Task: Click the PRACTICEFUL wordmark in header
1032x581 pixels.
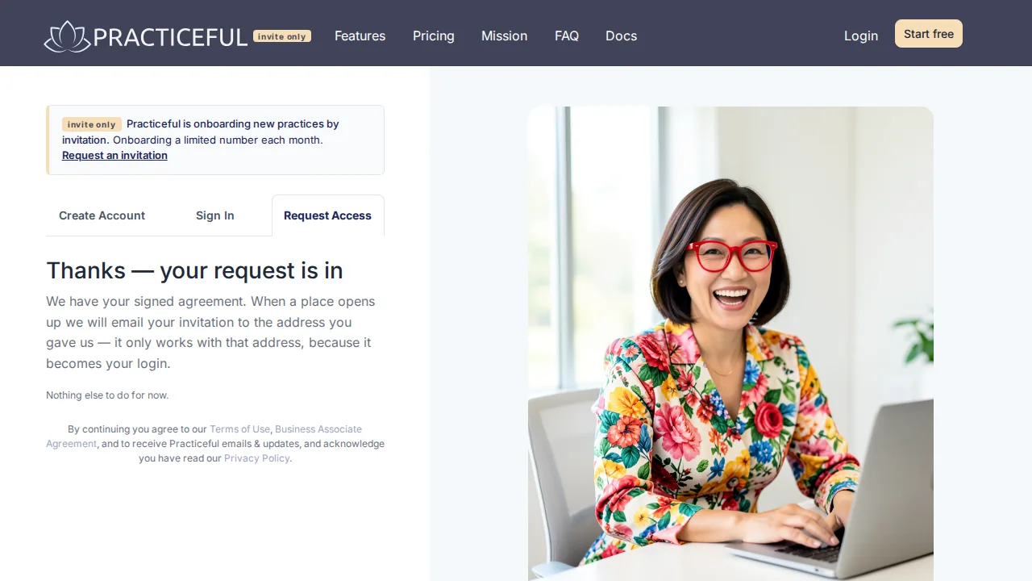Action: pyautogui.click(x=170, y=37)
